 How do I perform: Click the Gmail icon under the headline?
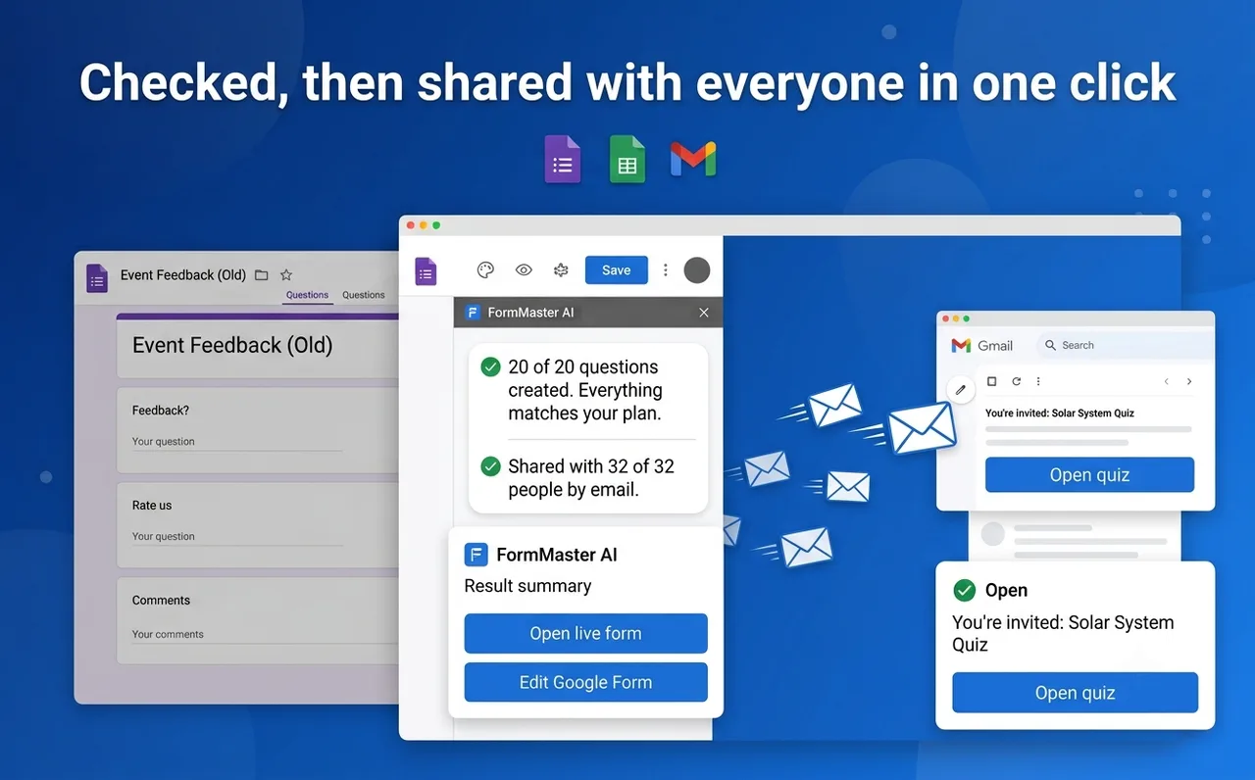(693, 159)
